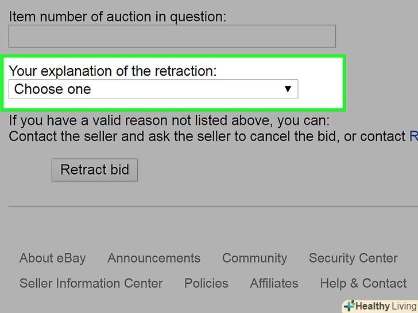Open the Policies footer link

point(206,283)
